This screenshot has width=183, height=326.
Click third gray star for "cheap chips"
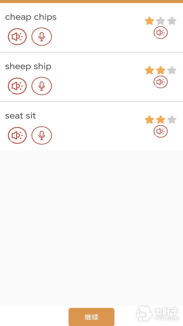(x=172, y=21)
